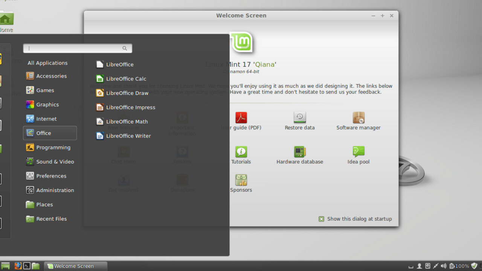The height and width of the screenshot is (271, 482).
Task: Open LibreOffice Calc from the menu
Action: tap(126, 79)
